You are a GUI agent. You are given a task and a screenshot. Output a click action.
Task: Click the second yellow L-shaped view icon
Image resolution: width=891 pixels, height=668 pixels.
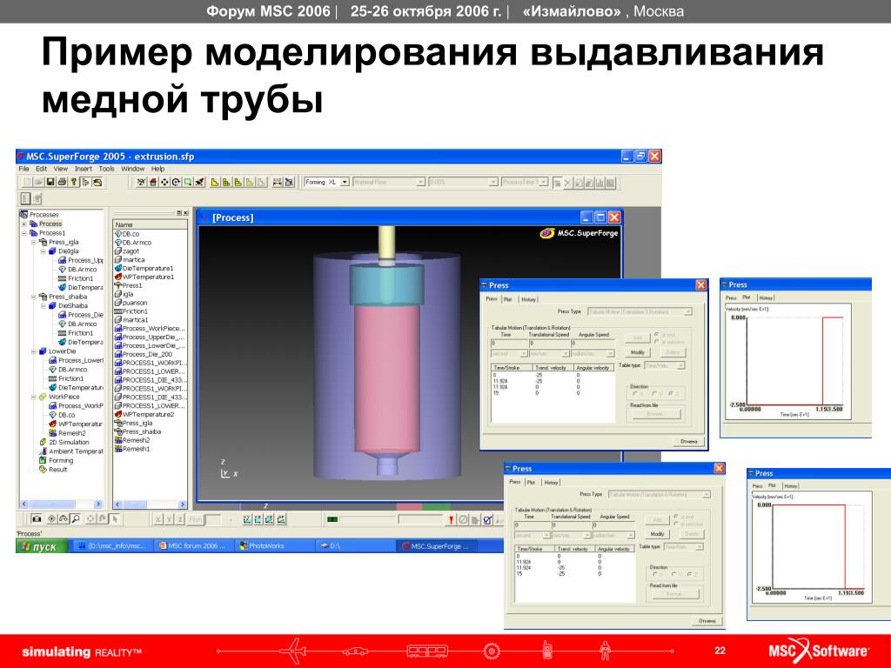pyautogui.click(x=226, y=183)
